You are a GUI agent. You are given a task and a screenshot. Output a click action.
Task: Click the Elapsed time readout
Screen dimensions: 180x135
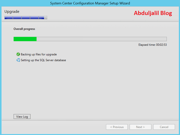tap(153, 45)
